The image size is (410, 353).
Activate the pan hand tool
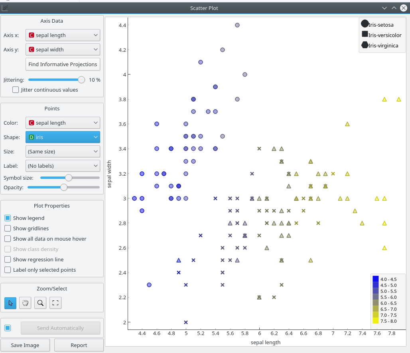tap(25, 303)
